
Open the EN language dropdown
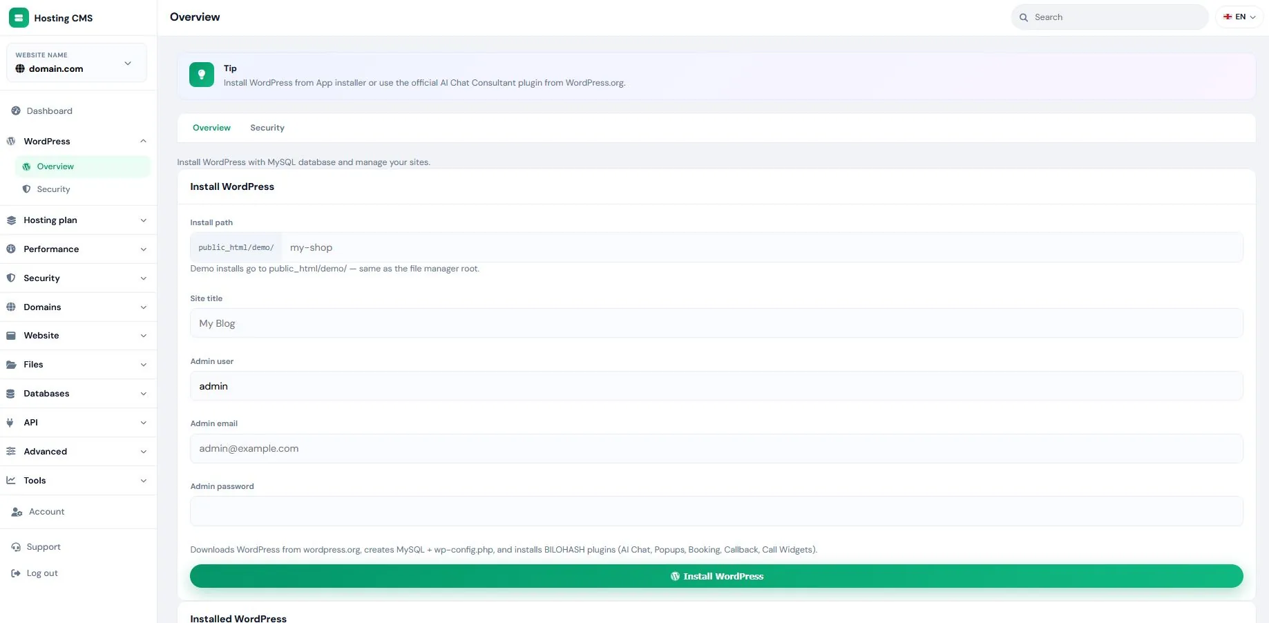(1239, 17)
